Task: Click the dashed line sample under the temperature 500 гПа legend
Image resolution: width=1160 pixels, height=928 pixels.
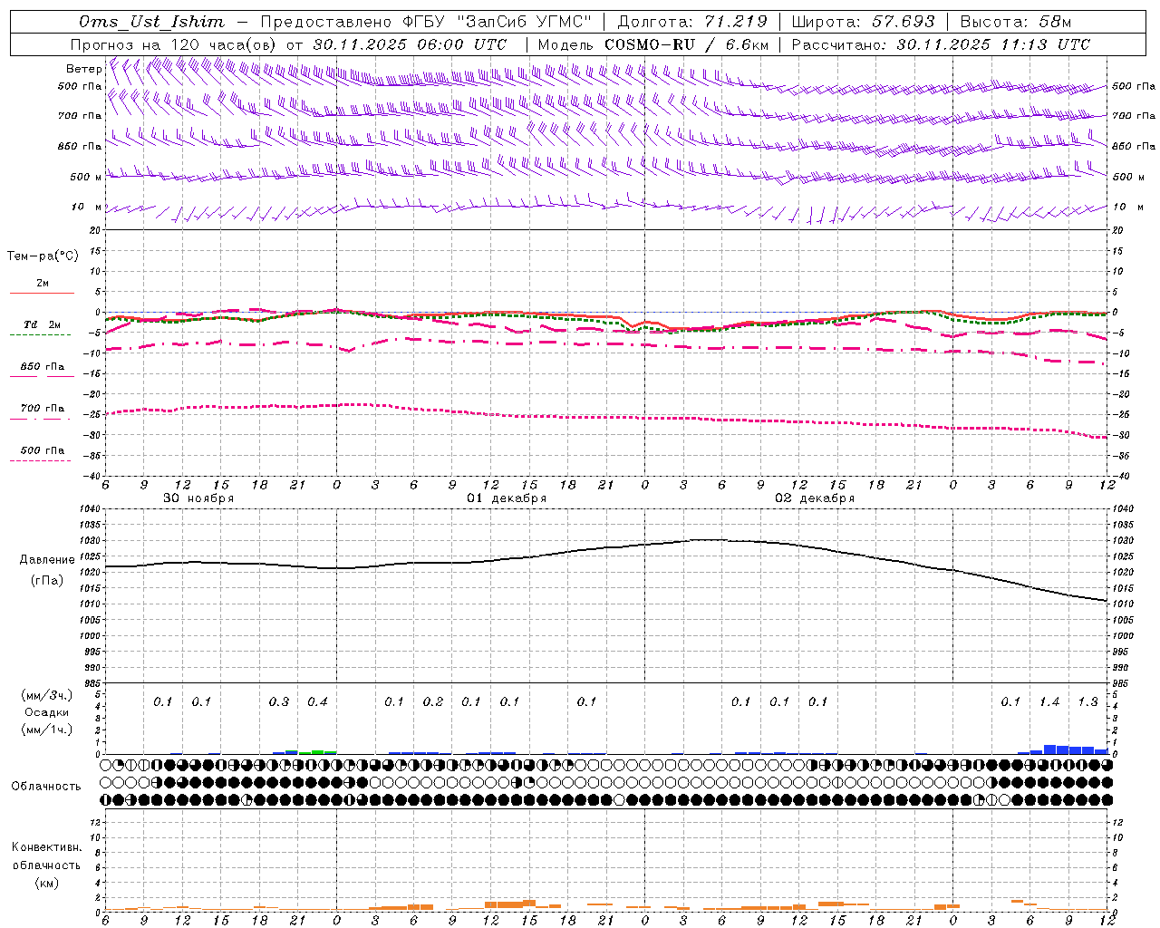Action: point(41,460)
